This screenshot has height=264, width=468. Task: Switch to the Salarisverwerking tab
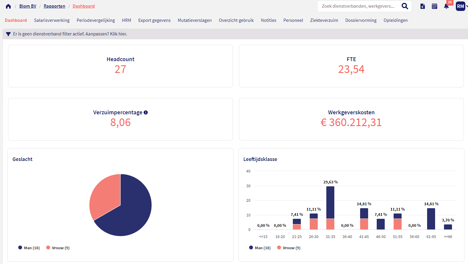52,20
